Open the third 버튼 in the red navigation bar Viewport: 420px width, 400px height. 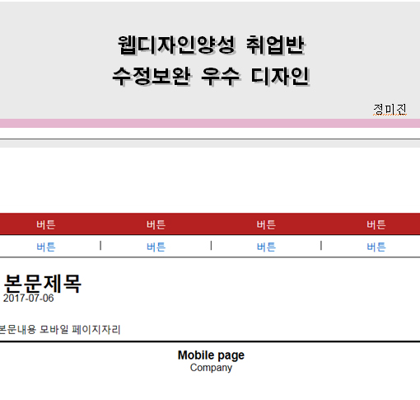[266, 224]
